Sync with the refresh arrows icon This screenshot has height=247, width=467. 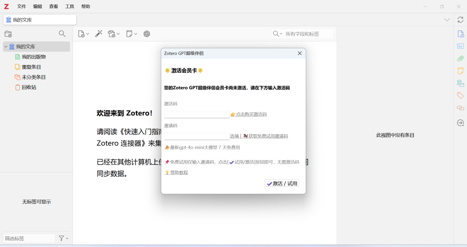click(x=461, y=20)
